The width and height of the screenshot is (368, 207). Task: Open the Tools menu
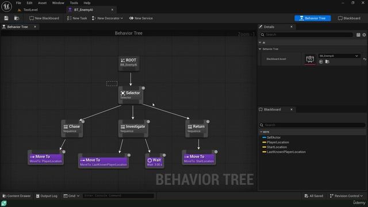(74, 3)
